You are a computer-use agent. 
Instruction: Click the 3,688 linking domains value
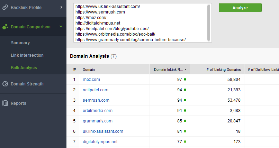click(235, 111)
